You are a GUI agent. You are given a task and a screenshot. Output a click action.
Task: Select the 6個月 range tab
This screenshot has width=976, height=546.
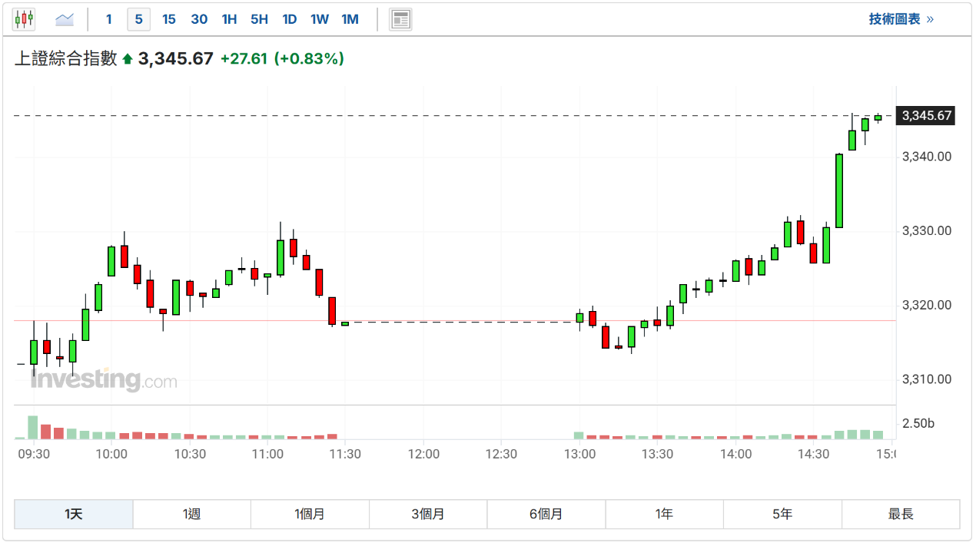(546, 515)
